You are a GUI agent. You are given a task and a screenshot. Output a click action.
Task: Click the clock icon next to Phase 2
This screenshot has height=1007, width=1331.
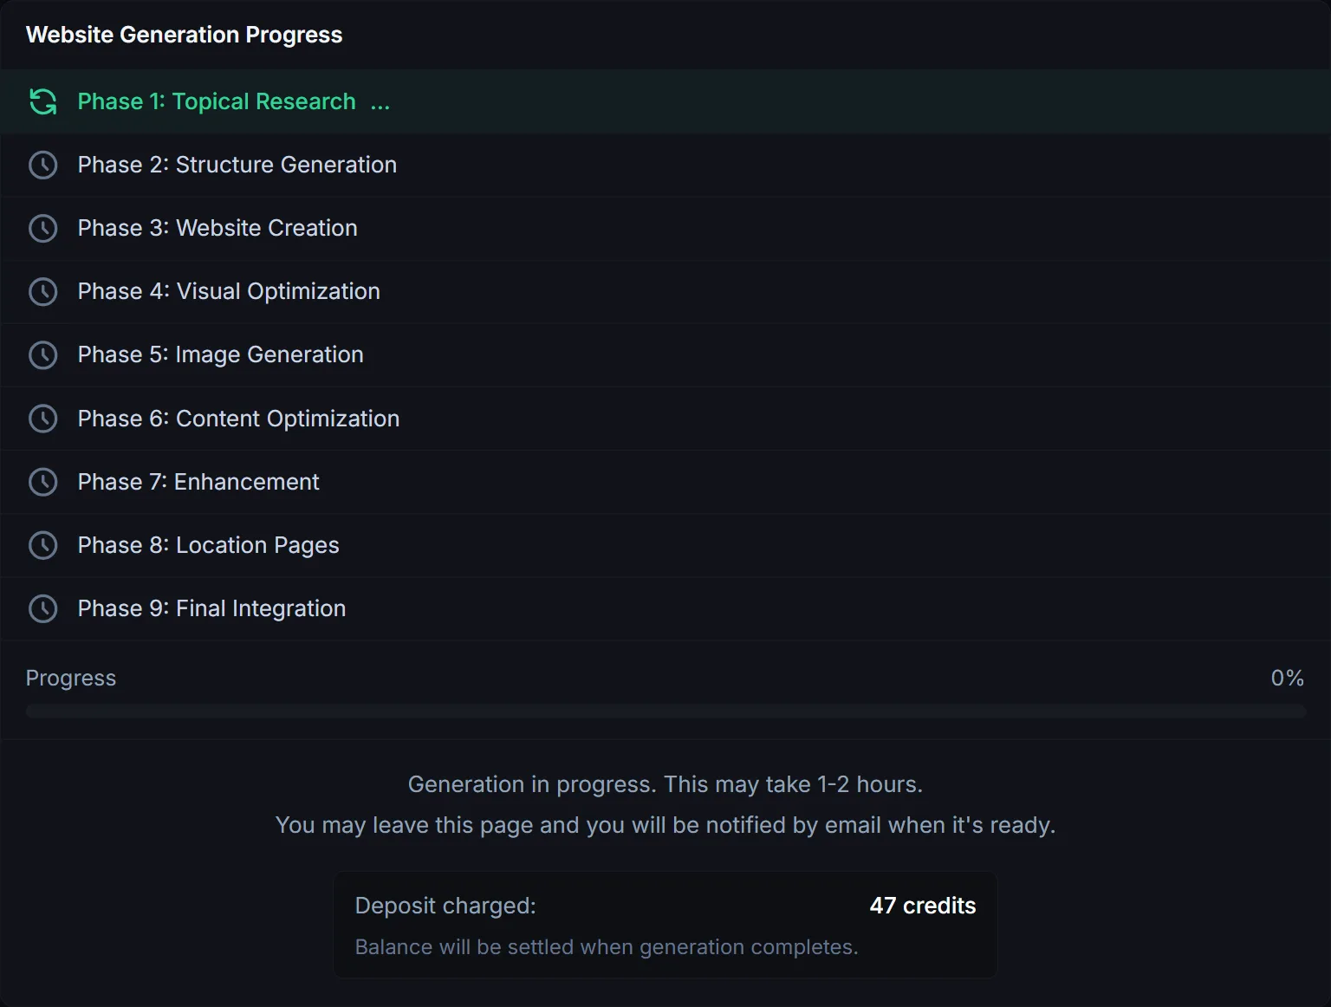pos(43,165)
